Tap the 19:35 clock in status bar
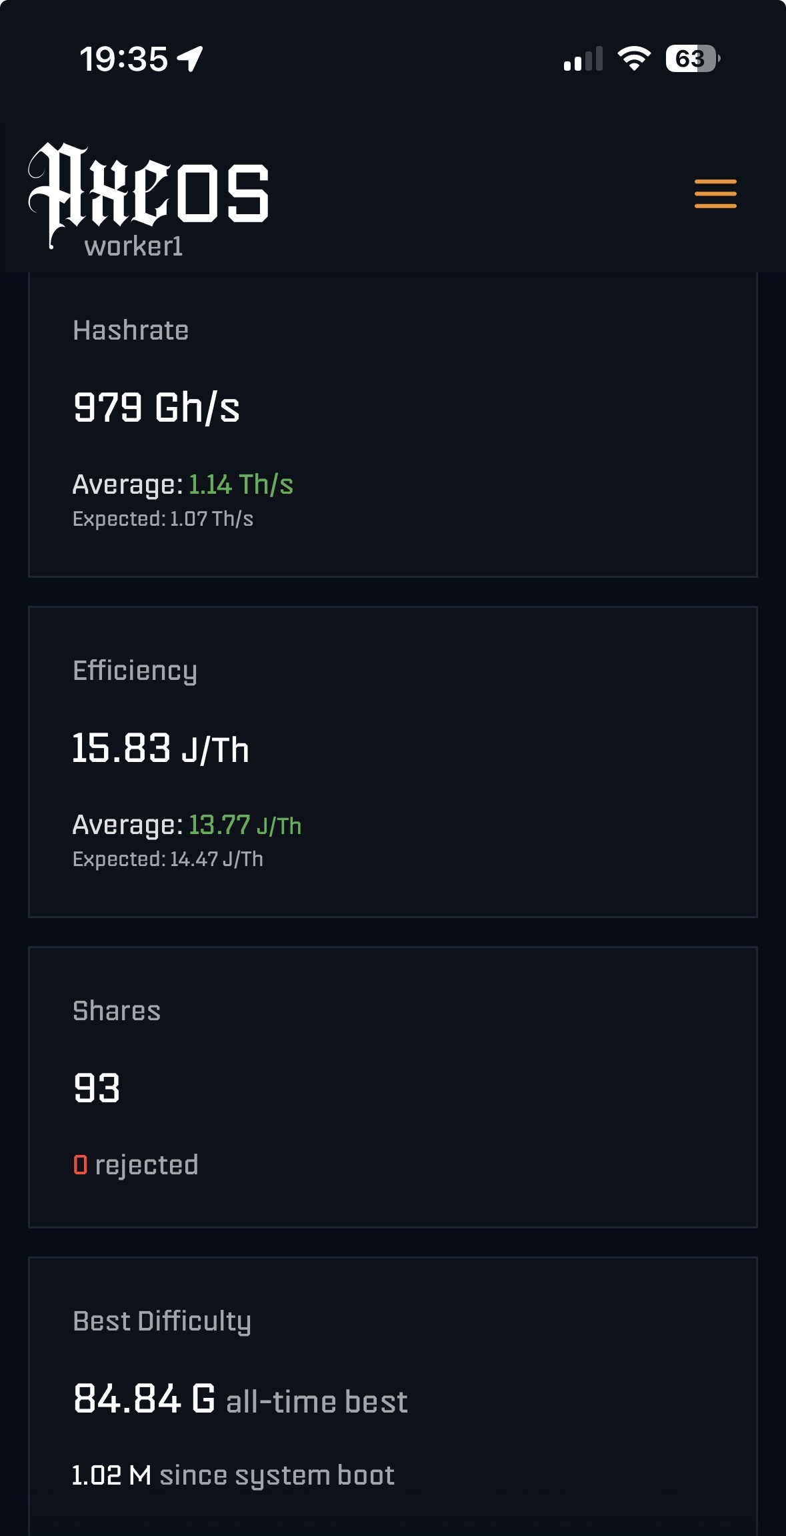786x1536 pixels. pyautogui.click(x=124, y=59)
